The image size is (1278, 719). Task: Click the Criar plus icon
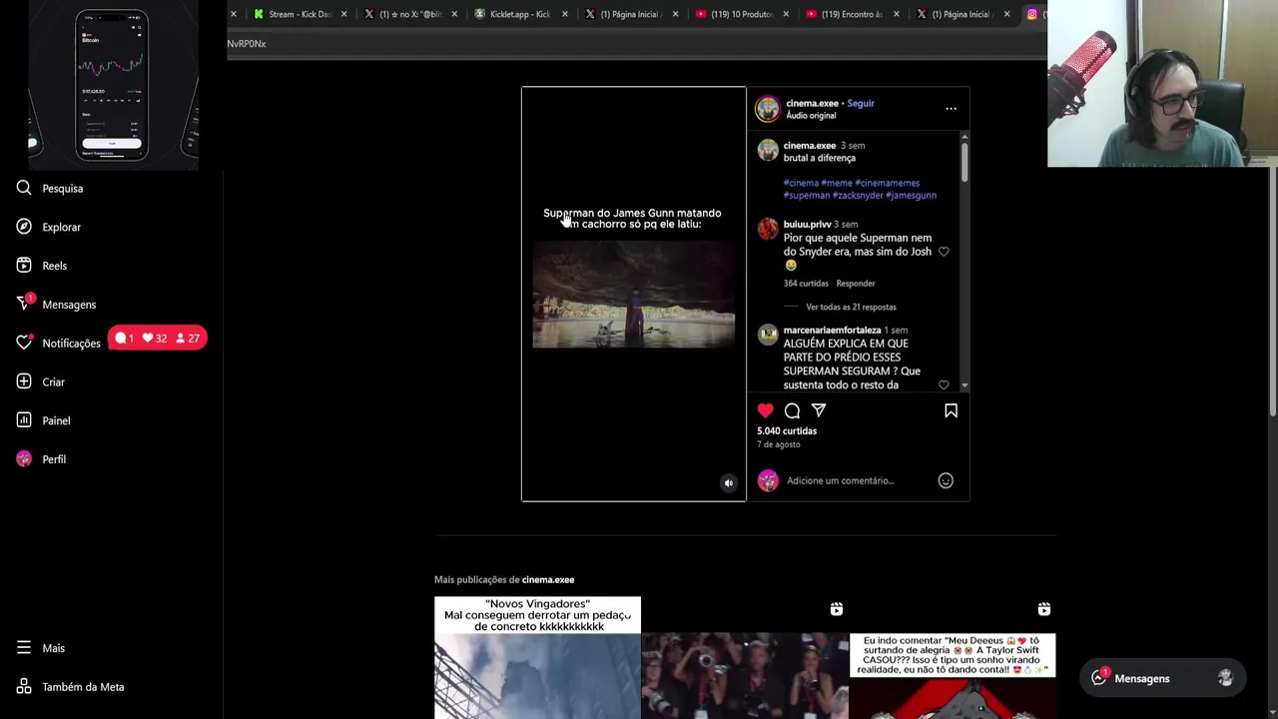pos(24,381)
